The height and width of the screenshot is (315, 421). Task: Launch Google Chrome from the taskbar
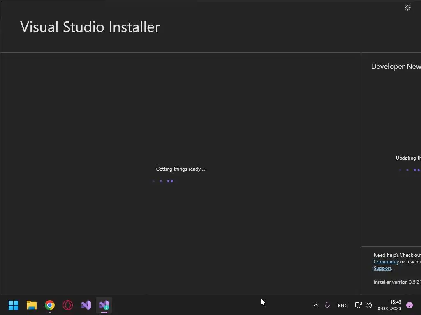pos(50,305)
